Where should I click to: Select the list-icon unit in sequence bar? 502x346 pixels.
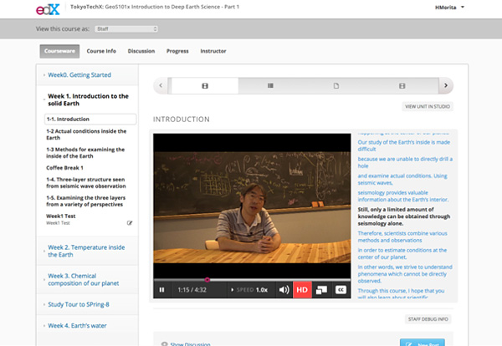270,85
